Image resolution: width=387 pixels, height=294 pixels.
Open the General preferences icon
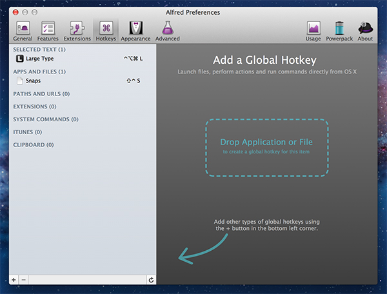click(23, 28)
